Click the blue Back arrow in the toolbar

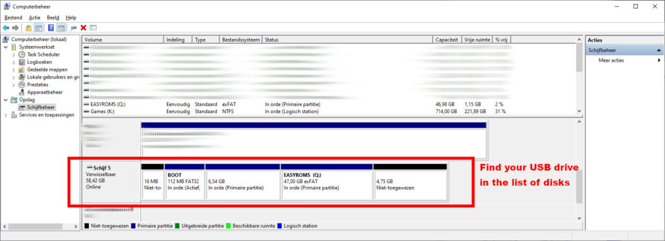[x=6, y=27]
